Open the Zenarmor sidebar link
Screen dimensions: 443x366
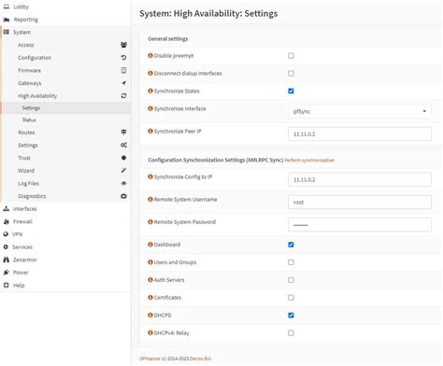tap(25, 260)
